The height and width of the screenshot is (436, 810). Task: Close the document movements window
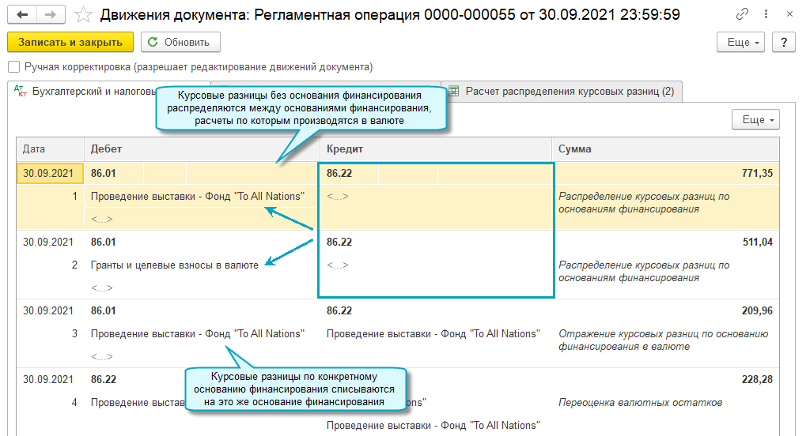tap(789, 14)
